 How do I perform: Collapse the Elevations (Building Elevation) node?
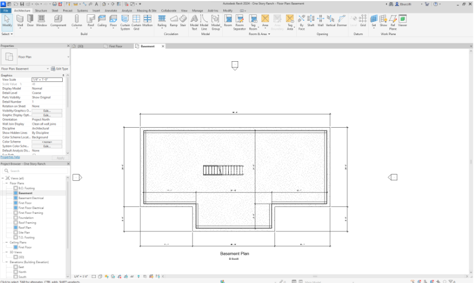(6, 262)
